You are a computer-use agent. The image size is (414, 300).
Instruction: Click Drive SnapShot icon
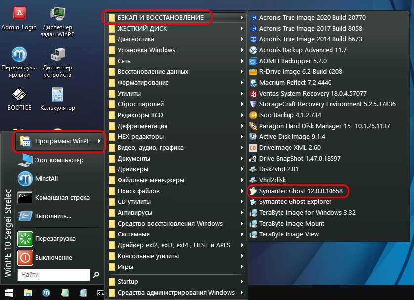point(253,159)
